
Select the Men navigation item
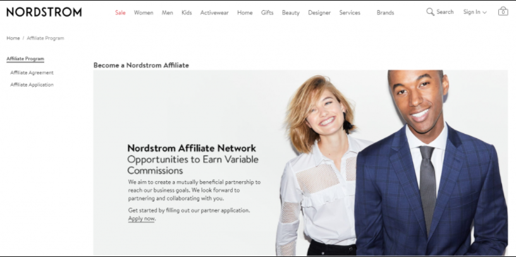167,13
